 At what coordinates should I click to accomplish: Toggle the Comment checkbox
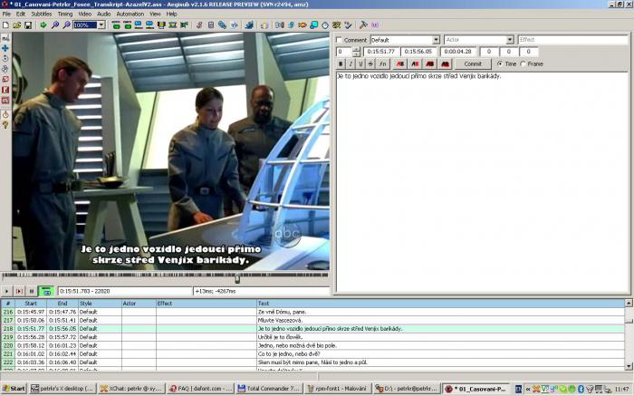click(x=340, y=40)
